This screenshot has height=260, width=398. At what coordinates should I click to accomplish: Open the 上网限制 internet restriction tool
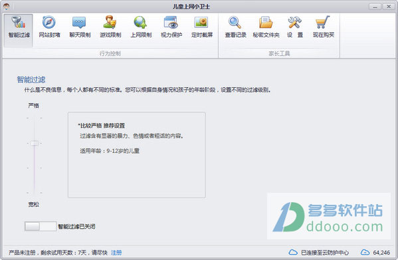click(141, 27)
